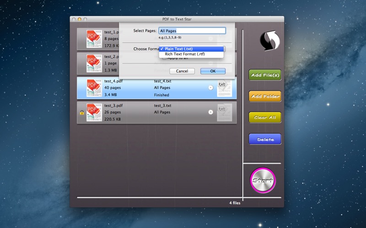The height and width of the screenshot is (228, 366).
Task: Enable the Apply to all checkbox
Action: pyautogui.click(x=165, y=58)
